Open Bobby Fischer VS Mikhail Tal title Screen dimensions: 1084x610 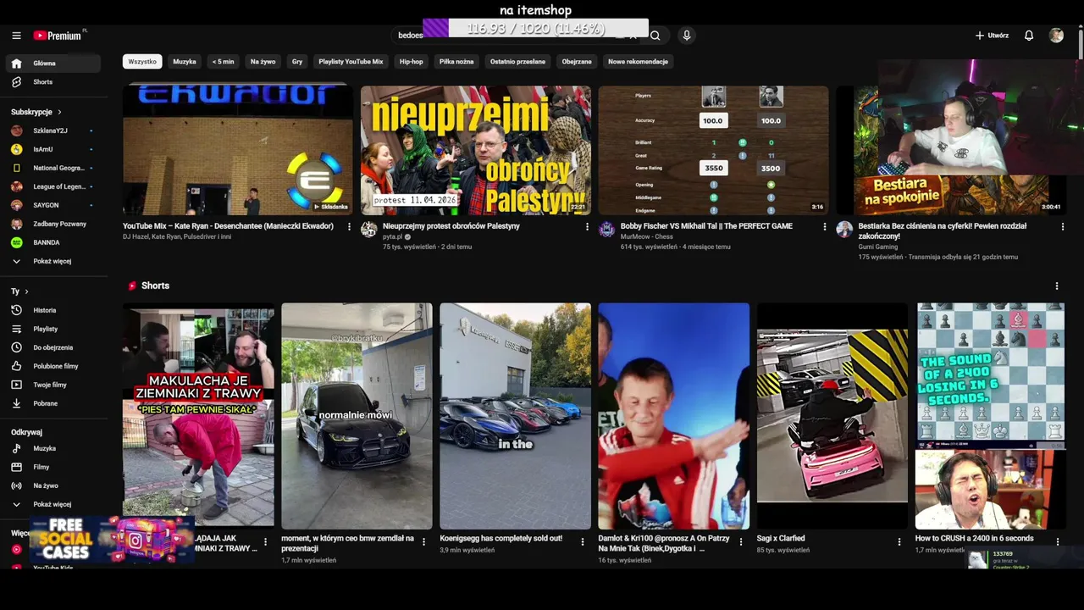[706, 226]
